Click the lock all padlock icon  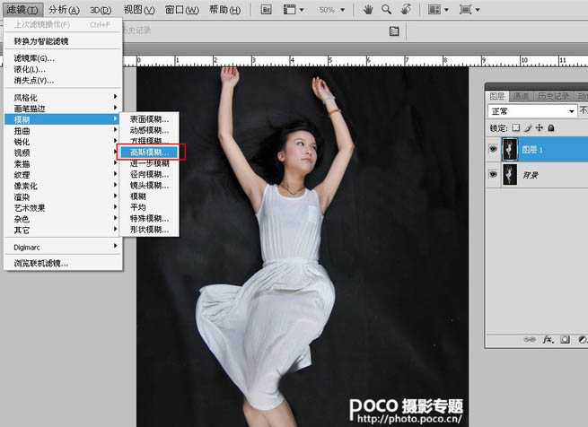(549, 127)
